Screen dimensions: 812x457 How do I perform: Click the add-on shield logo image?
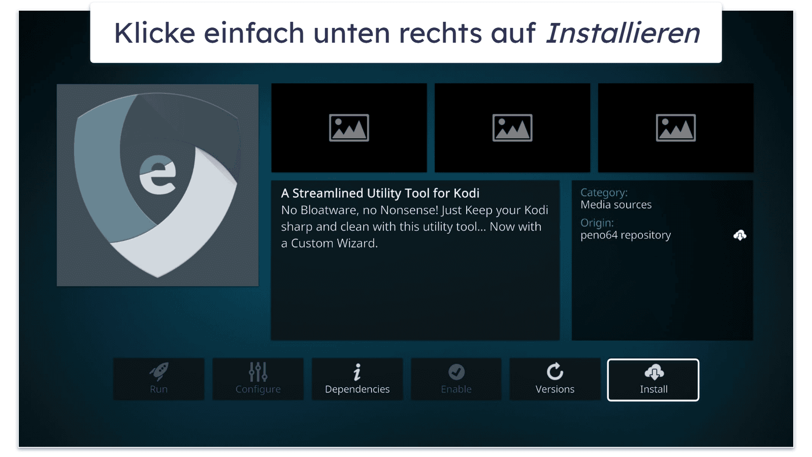(x=157, y=185)
